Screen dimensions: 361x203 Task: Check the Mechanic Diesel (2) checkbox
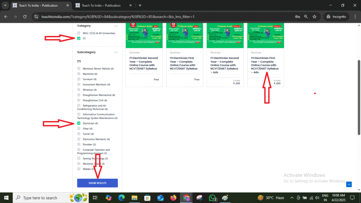(x=79, y=164)
